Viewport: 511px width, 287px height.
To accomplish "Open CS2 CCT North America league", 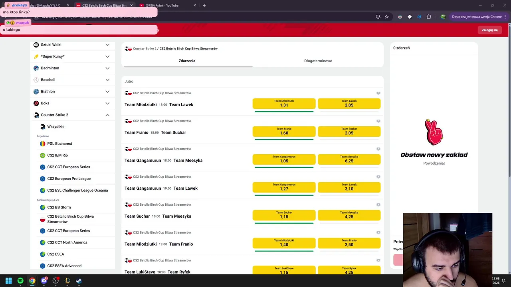I will click(x=67, y=242).
